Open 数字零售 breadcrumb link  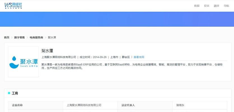tap(19, 38)
